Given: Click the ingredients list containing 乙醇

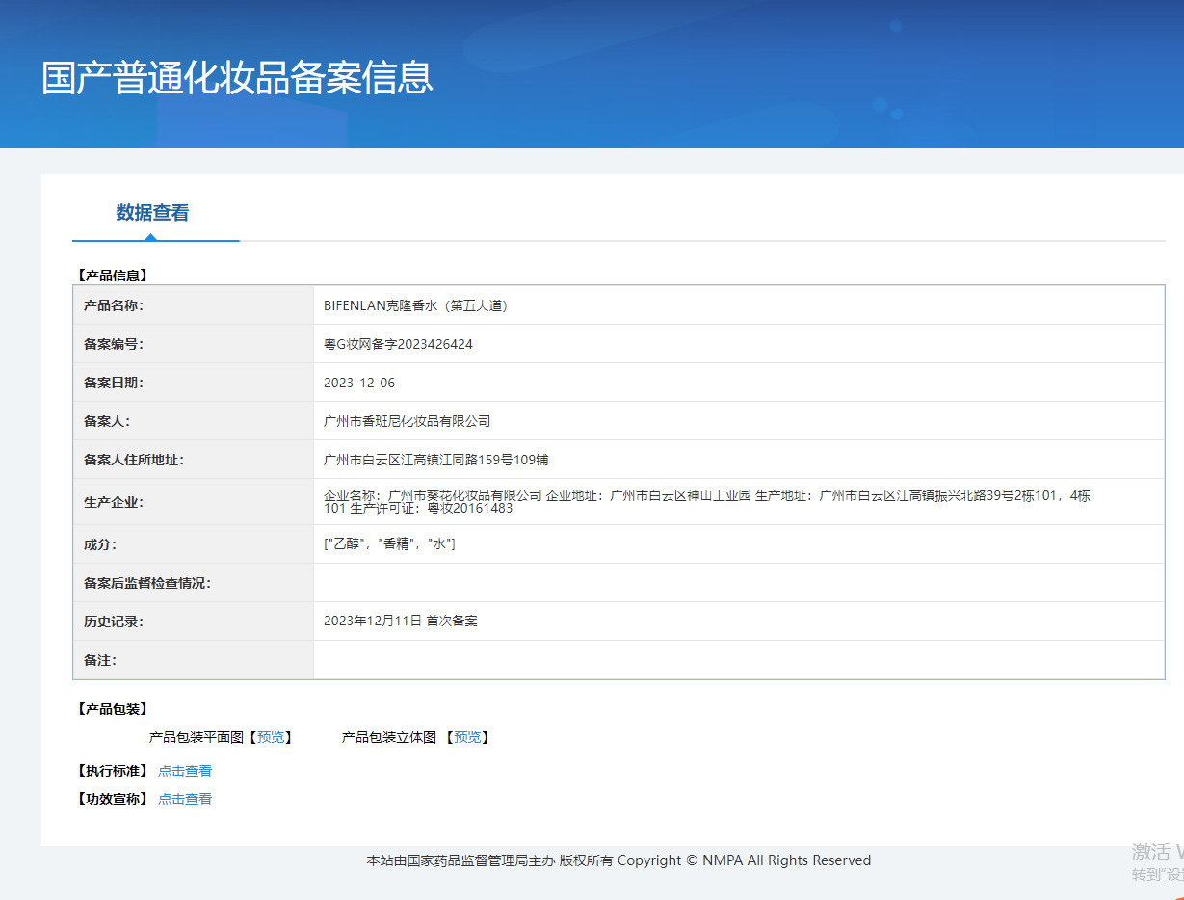Looking at the screenshot, I should (x=389, y=544).
